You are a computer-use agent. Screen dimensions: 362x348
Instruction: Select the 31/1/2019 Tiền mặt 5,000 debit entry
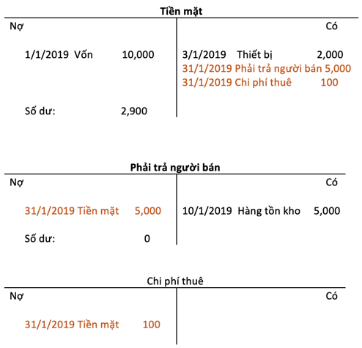pyautogui.click(x=93, y=211)
